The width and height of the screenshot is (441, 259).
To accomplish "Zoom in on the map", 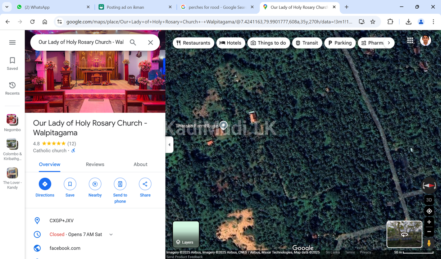I will coord(429,222).
